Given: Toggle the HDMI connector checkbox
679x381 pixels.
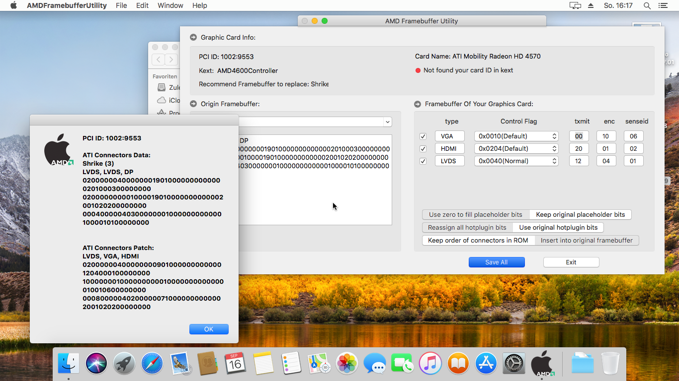Looking at the screenshot, I should pos(423,149).
